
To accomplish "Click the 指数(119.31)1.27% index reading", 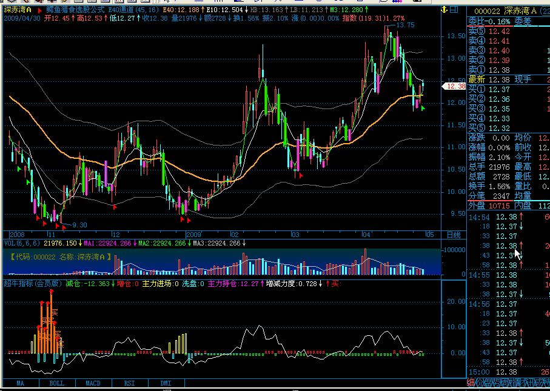I will tap(373, 18).
